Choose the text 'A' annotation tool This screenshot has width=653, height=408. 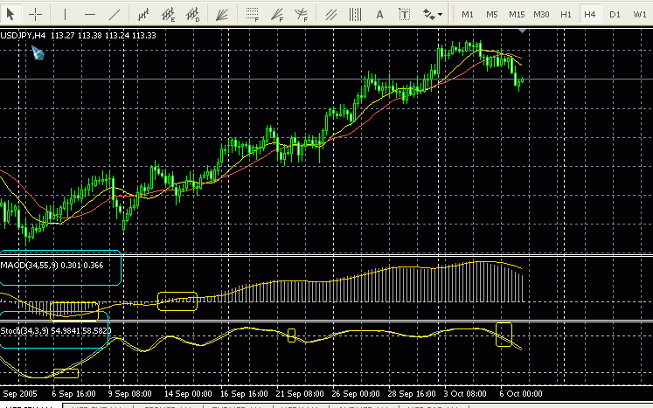379,14
